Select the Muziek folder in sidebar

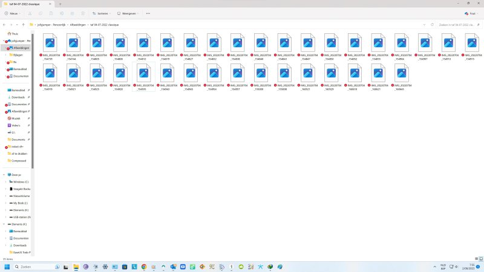click(x=16, y=118)
